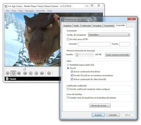Enable Servidor proxy RTSP checkbox
This screenshot has height=125, width=141.
[68, 39]
